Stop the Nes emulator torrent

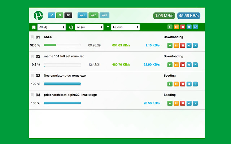pos(183,84)
